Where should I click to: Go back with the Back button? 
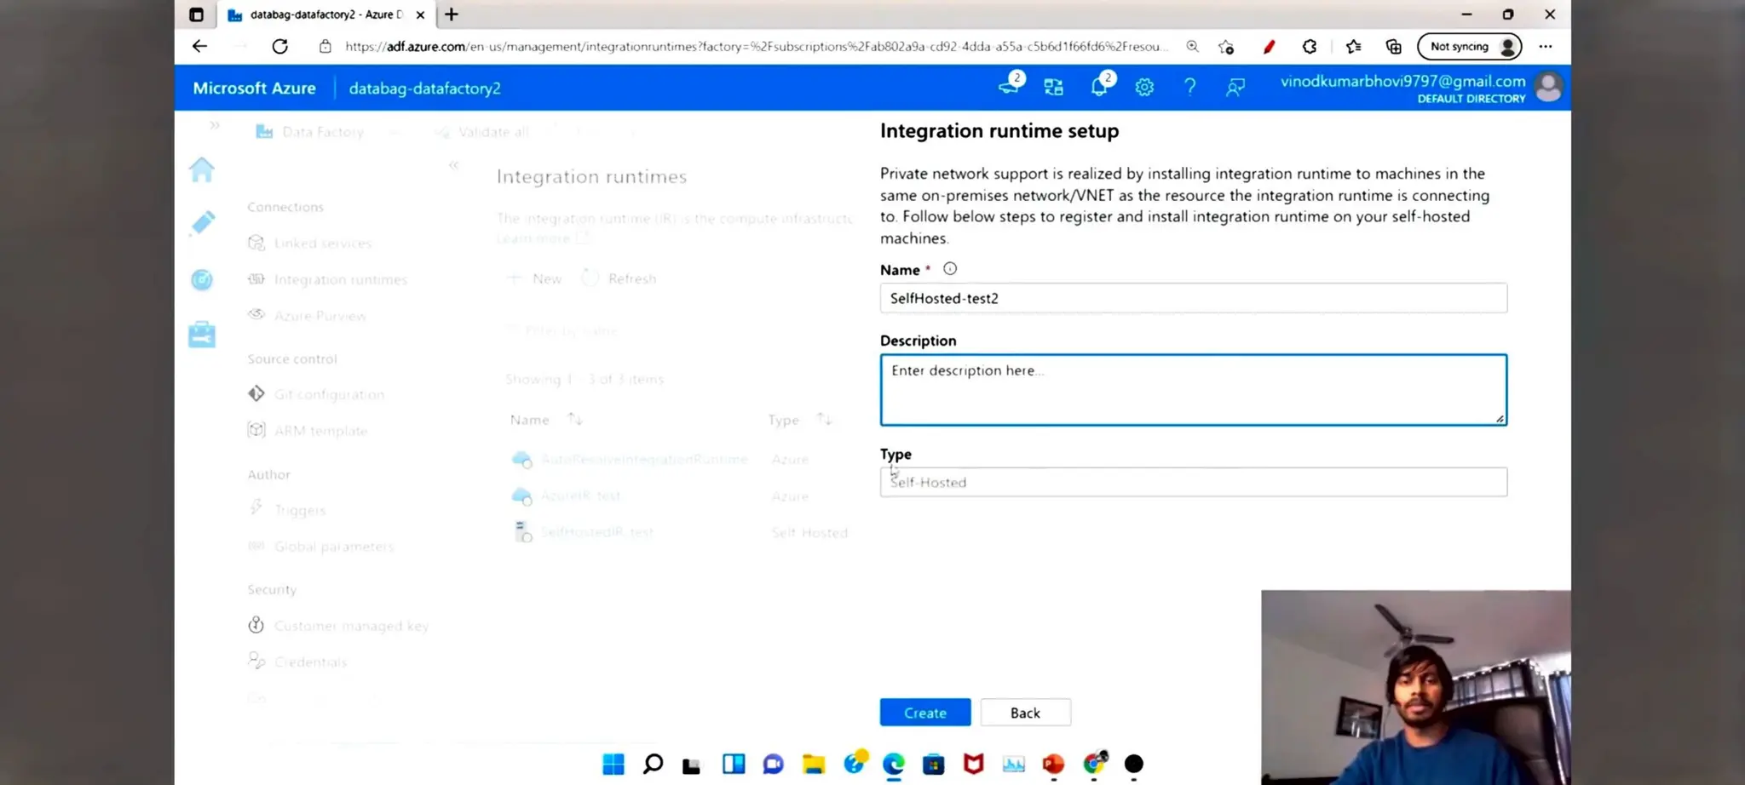[x=1025, y=713]
